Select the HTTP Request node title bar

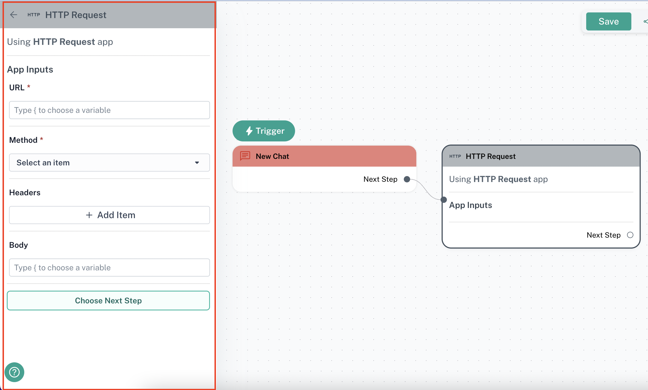(540, 156)
